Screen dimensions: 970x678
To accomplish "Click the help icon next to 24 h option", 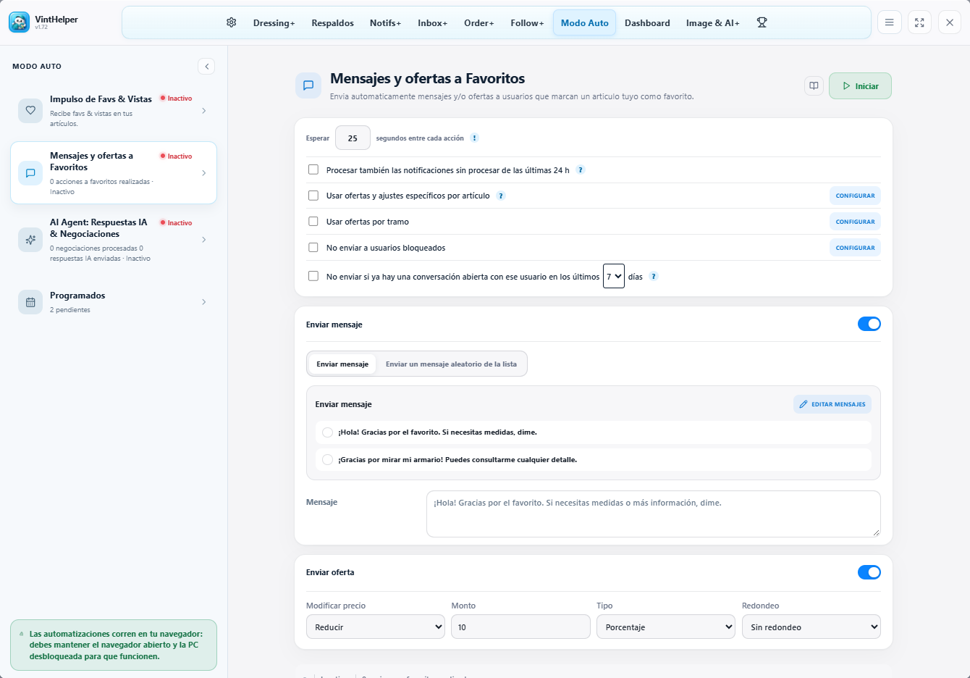I will click(x=581, y=170).
